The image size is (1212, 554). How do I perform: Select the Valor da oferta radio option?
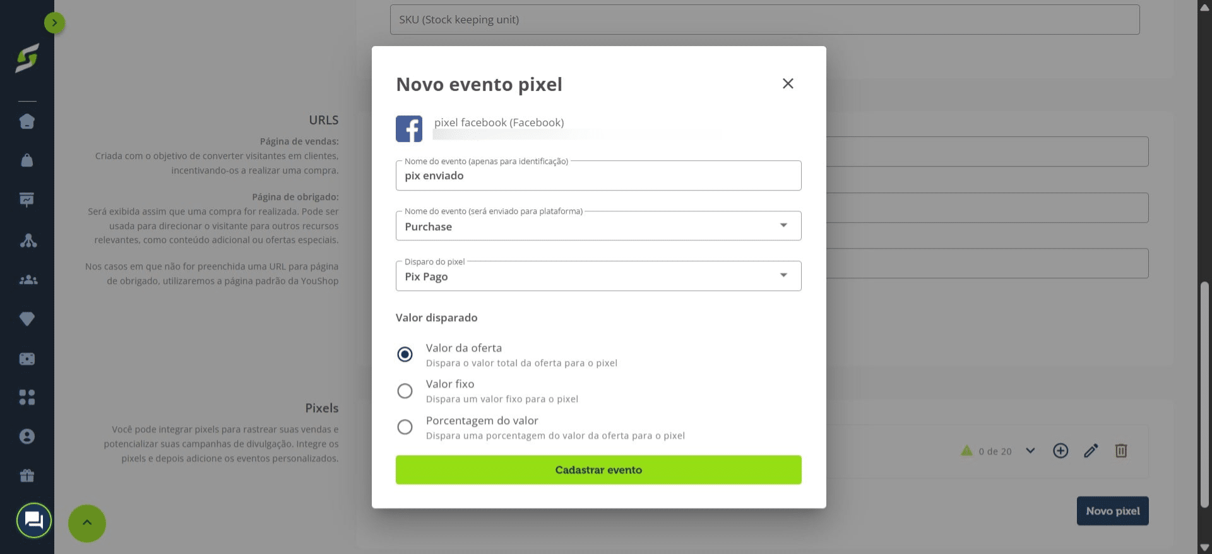click(405, 355)
